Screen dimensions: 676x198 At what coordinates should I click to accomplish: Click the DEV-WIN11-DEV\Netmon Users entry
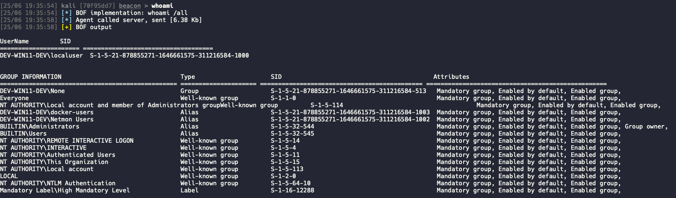click(47, 119)
